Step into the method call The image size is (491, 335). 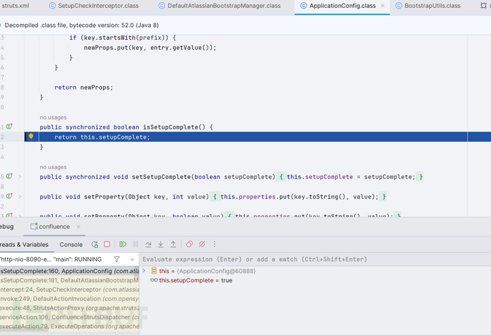(161, 244)
